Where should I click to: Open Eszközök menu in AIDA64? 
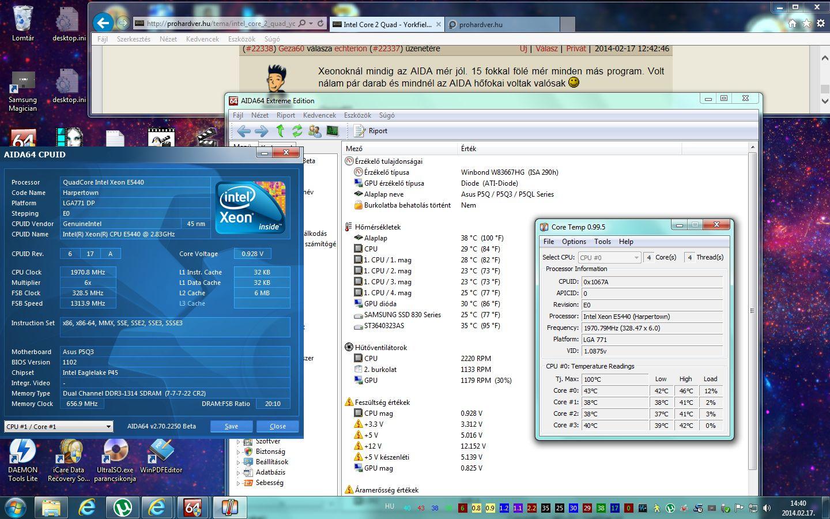[357, 115]
